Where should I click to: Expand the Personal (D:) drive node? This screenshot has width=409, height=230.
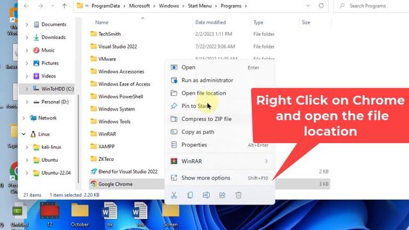[x=27, y=102]
